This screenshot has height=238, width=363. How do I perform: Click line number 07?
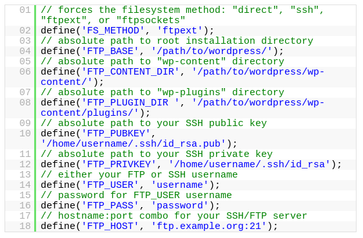click(x=25, y=93)
